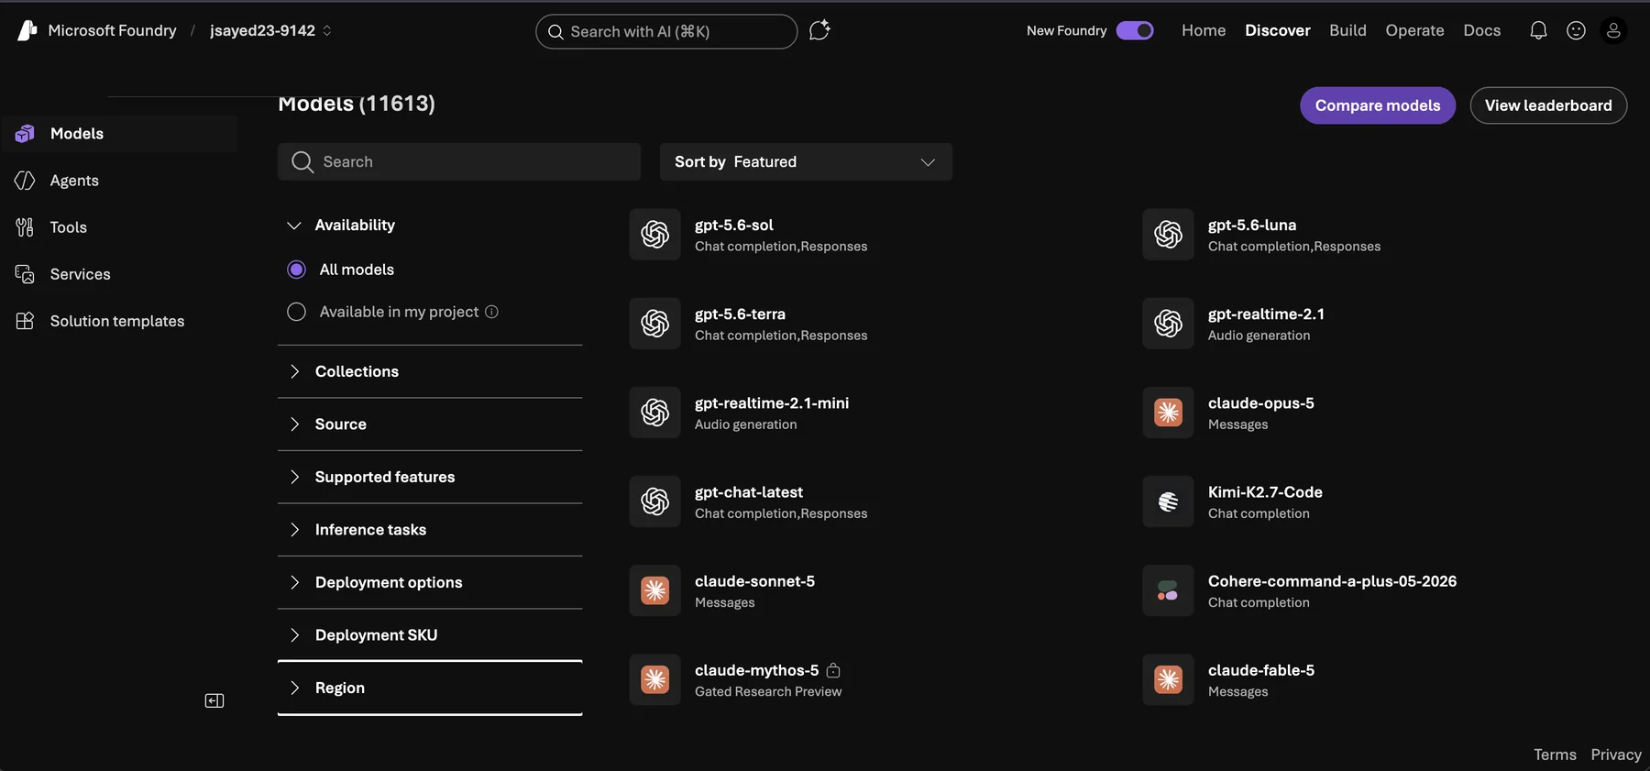Open the Docs tab

[1481, 30]
